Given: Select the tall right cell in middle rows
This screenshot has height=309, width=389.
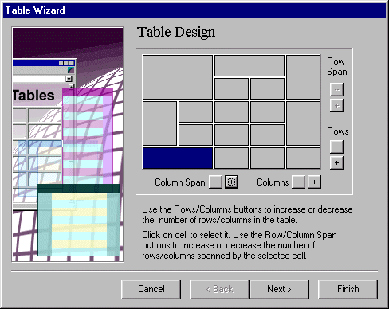Looking at the screenshot, I should tap(303, 123).
